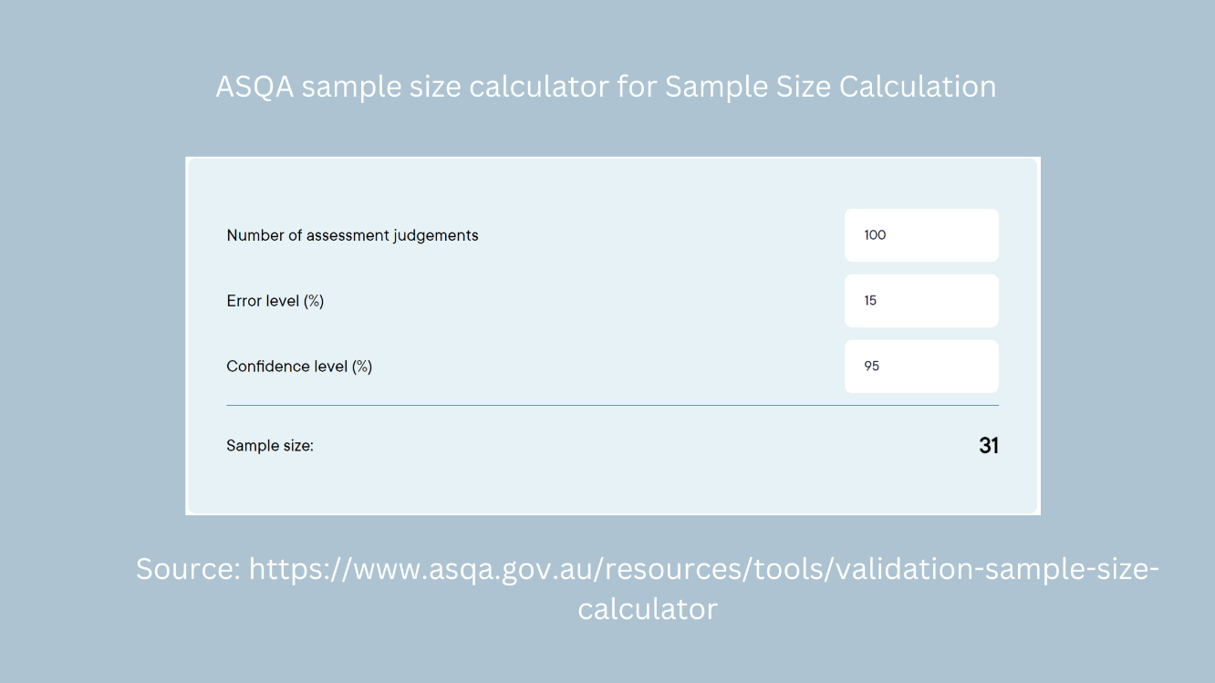1215x683 pixels.
Task: Click the word 'Source:' before the URL
Action: coord(188,570)
